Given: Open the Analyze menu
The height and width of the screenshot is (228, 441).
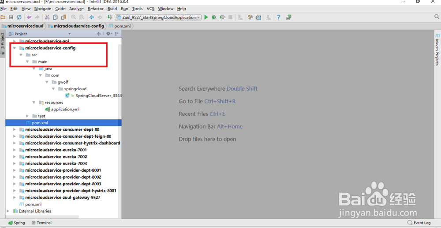Looking at the screenshot, I should [76, 9].
